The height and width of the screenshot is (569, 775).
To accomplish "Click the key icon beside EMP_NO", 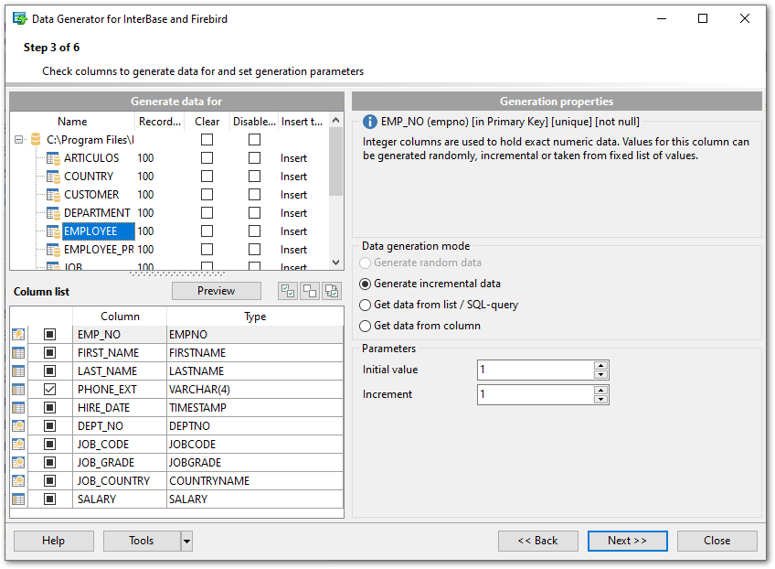I will (18, 335).
